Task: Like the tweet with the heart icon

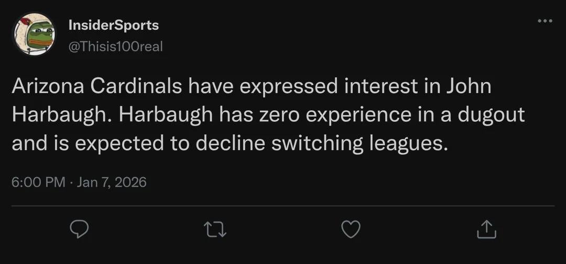Action: [351, 229]
